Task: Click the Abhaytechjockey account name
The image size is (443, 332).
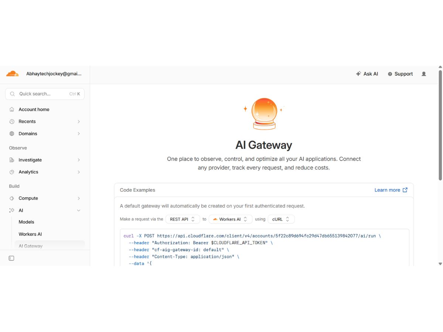Action: (54, 74)
